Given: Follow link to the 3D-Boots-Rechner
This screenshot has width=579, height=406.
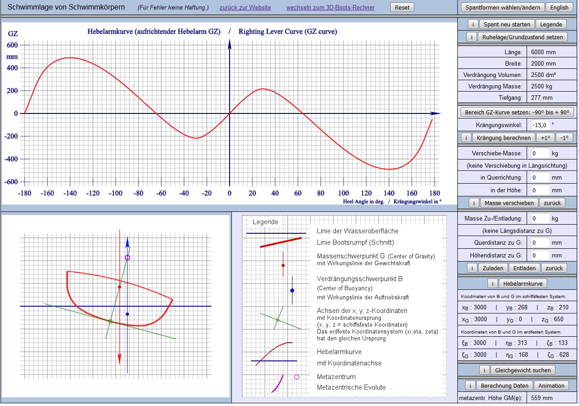Looking at the screenshot, I should point(330,8).
